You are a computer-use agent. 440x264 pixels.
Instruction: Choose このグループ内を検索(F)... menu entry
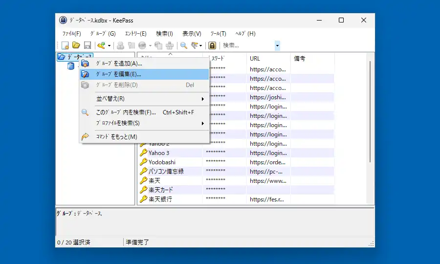(144, 112)
